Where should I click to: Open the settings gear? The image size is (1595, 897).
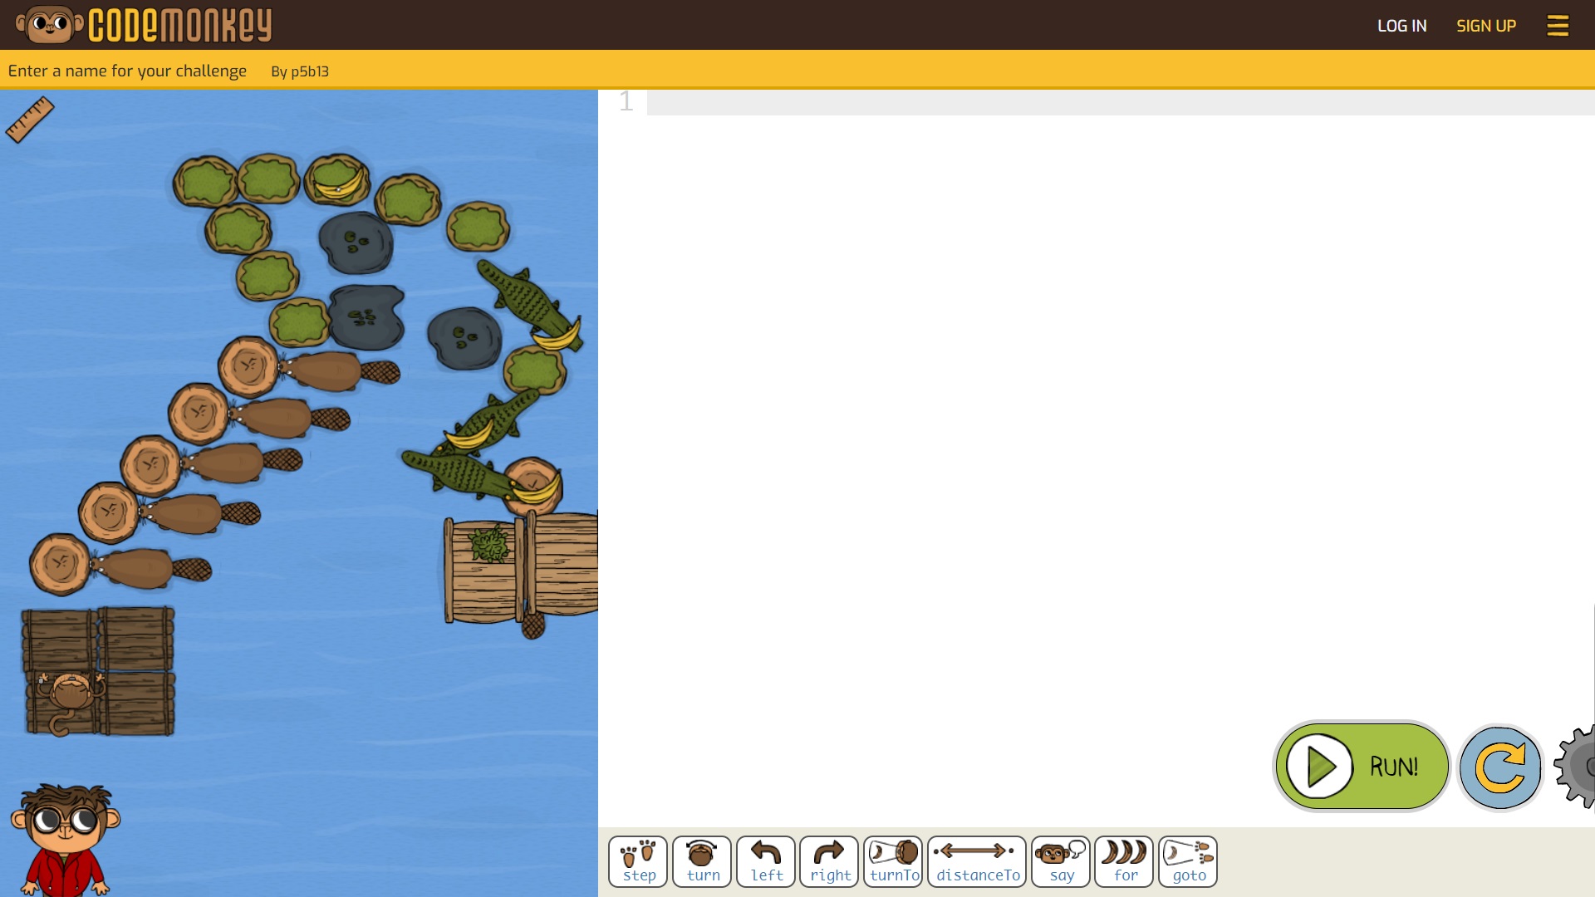coord(1576,766)
